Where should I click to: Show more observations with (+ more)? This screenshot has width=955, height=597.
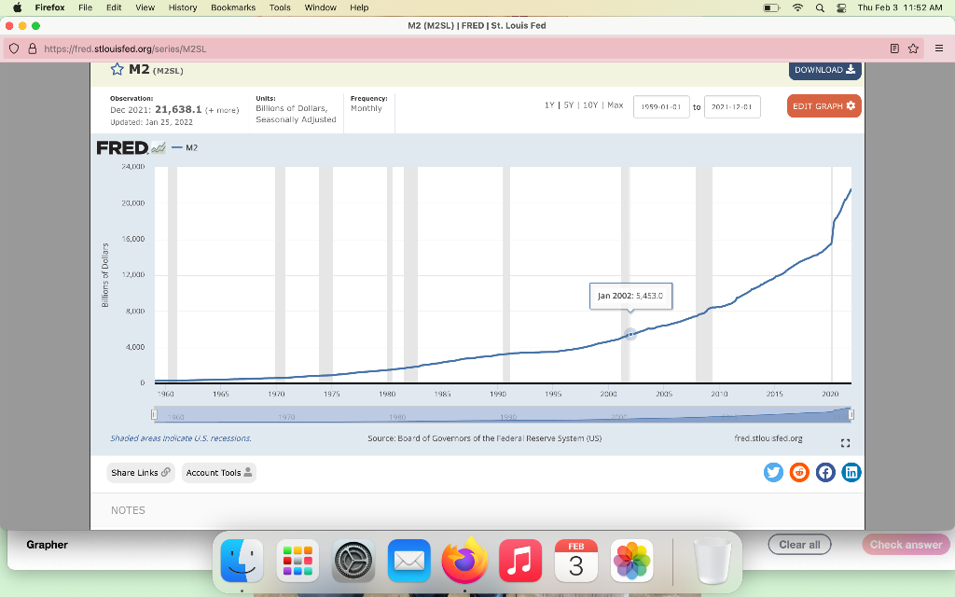(222, 110)
